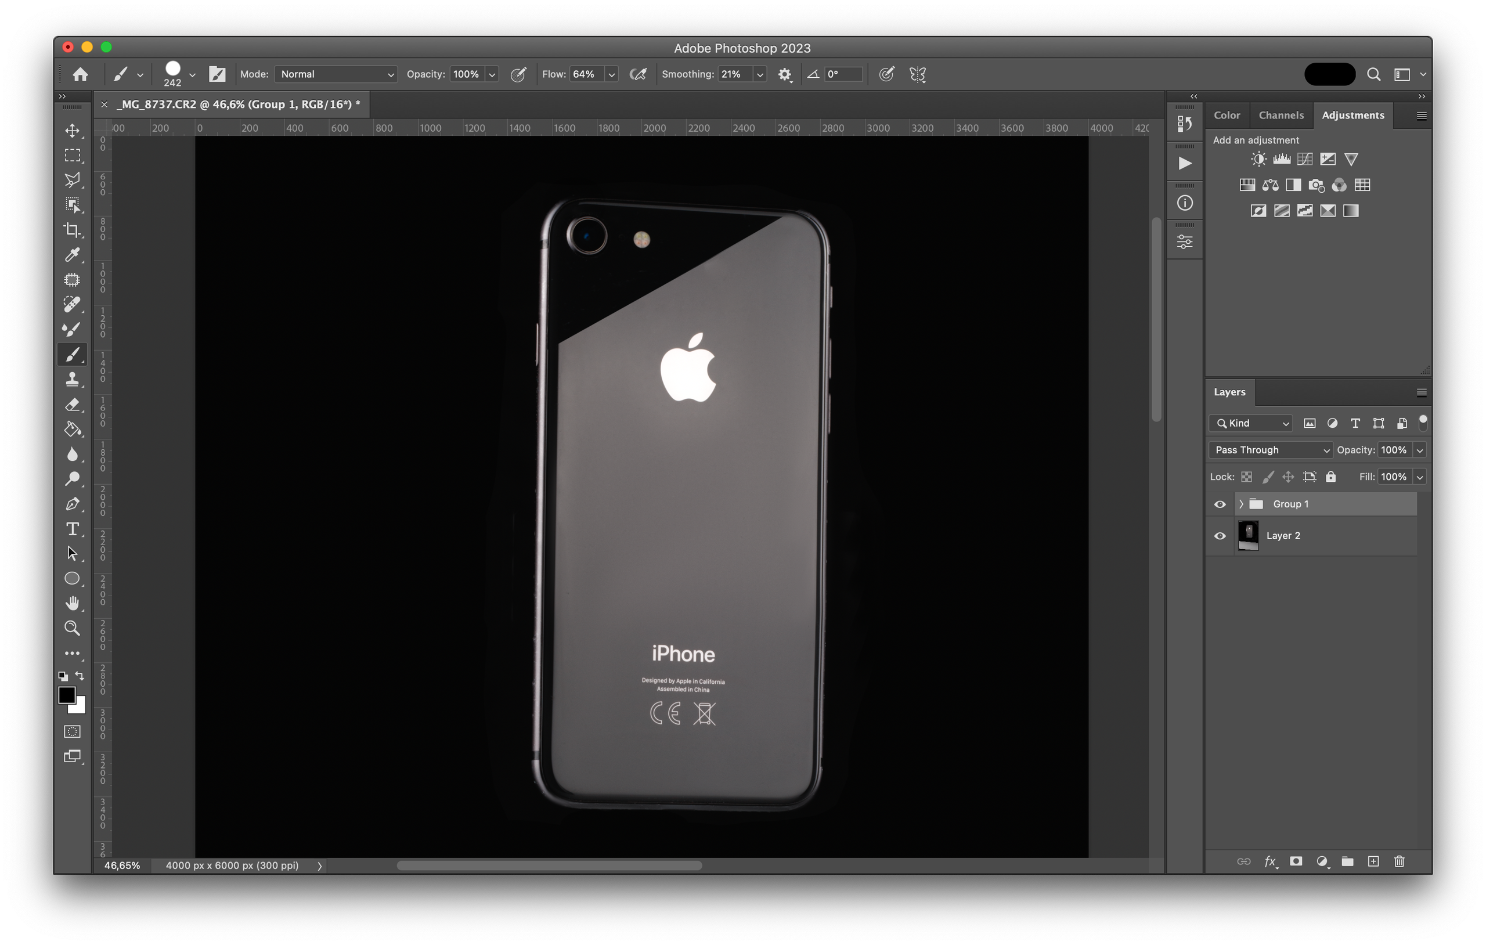Open the layer Fill dropdown arrow
Screen dimensions: 1486x945
click(1419, 477)
